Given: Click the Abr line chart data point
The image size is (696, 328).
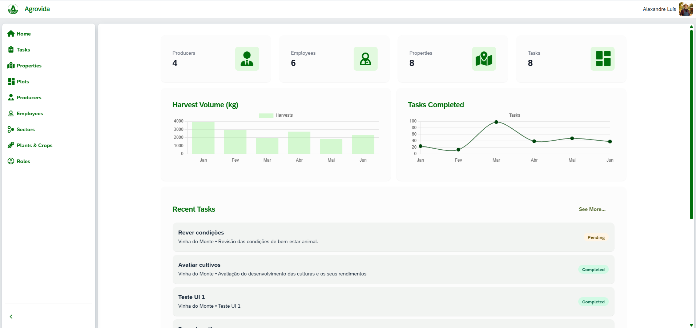Looking at the screenshot, I should click(534, 141).
